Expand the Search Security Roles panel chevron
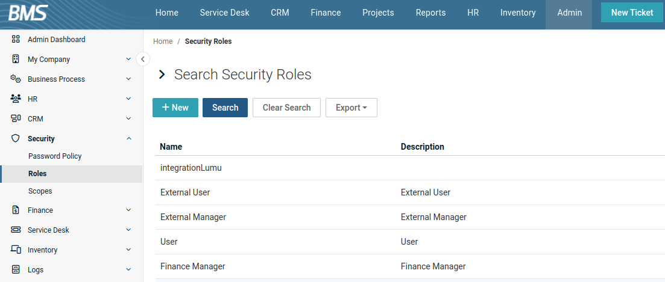 point(162,75)
